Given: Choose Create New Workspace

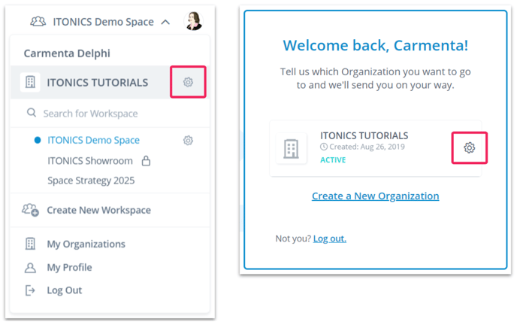Looking at the screenshot, I should pyautogui.click(x=98, y=210).
